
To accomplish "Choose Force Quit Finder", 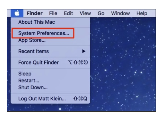I will [50, 62].
